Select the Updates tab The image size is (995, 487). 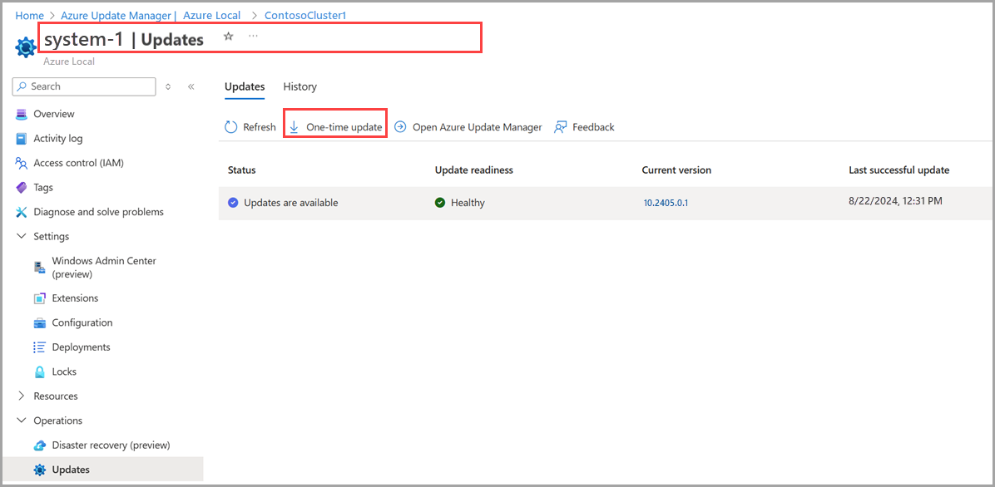click(x=245, y=87)
